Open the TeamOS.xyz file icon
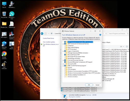Screen dimensions: 130x101 pos(12,25)
